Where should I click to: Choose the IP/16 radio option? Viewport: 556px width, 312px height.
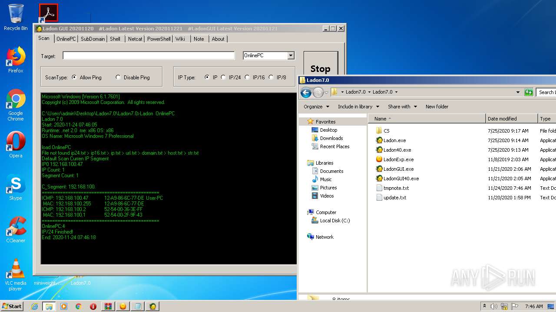coord(247,77)
